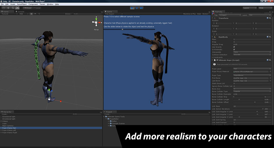Select the Rotate tool in toolbar
The height and width of the screenshot is (148, 274).
tap(13, 8)
